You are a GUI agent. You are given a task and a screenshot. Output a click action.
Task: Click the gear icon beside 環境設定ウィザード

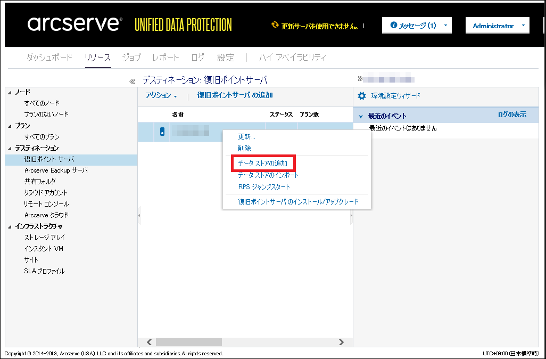362,96
